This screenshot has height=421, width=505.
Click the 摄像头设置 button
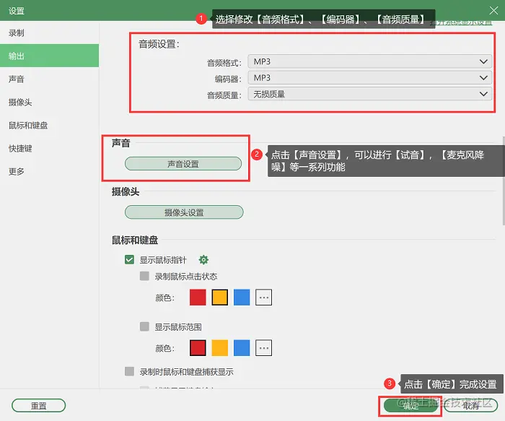(184, 212)
